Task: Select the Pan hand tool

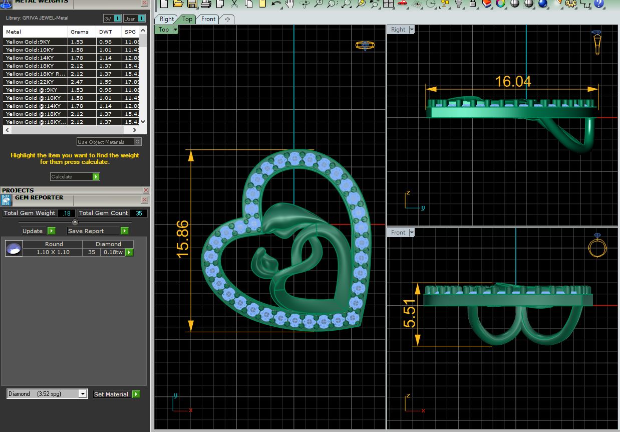Action: 290,4
